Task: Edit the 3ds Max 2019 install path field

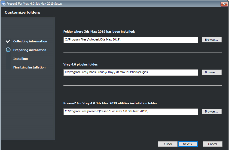Action: (x=130, y=40)
